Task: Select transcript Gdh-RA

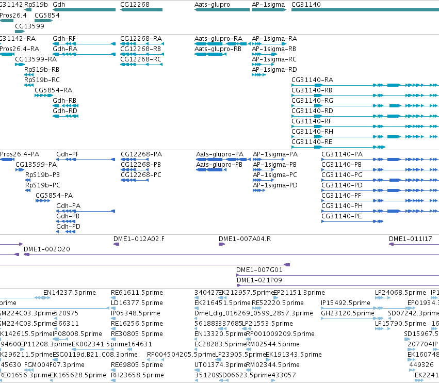Action: [x=65, y=49]
